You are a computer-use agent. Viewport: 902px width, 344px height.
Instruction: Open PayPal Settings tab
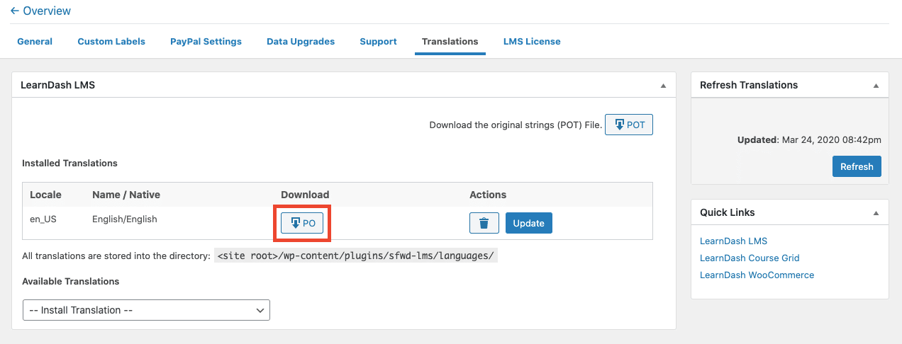pos(206,42)
